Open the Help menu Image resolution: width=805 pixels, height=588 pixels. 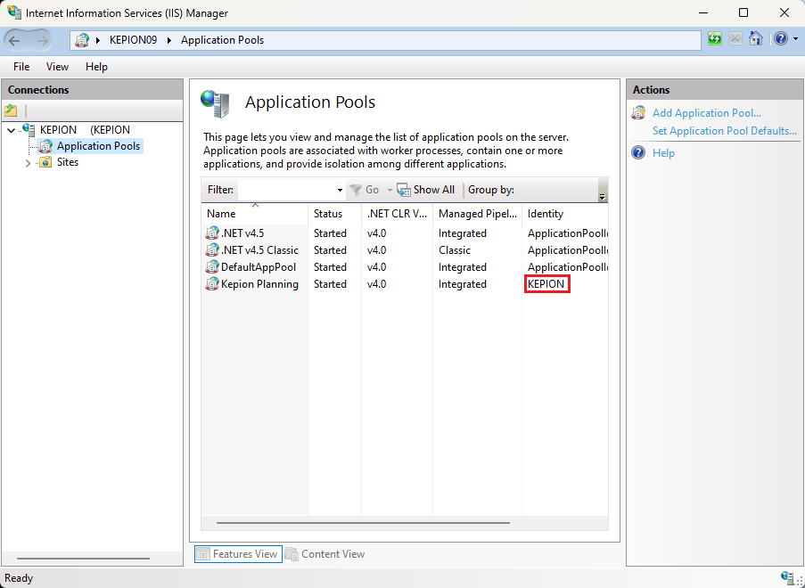pyautogui.click(x=96, y=67)
